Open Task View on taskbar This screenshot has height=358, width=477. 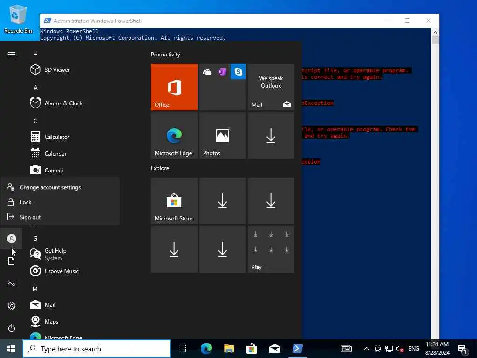pyautogui.click(x=183, y=349)
